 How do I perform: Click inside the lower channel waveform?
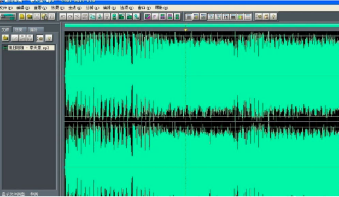coord(202,159)
